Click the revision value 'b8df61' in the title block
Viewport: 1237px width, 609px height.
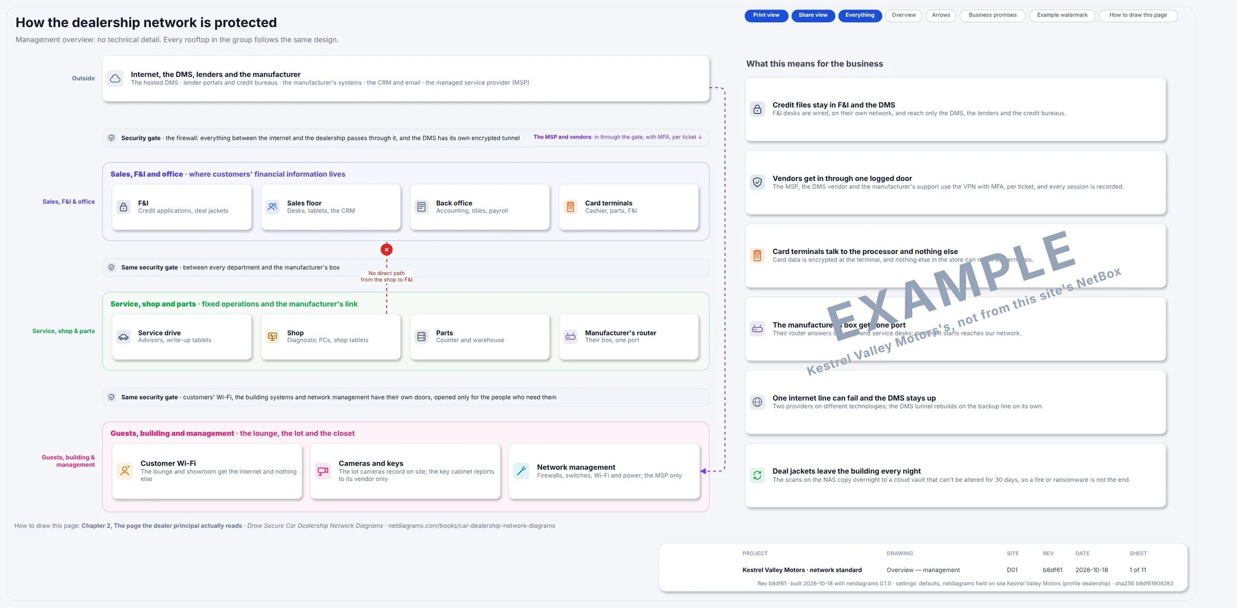(x=1052, y=570)
